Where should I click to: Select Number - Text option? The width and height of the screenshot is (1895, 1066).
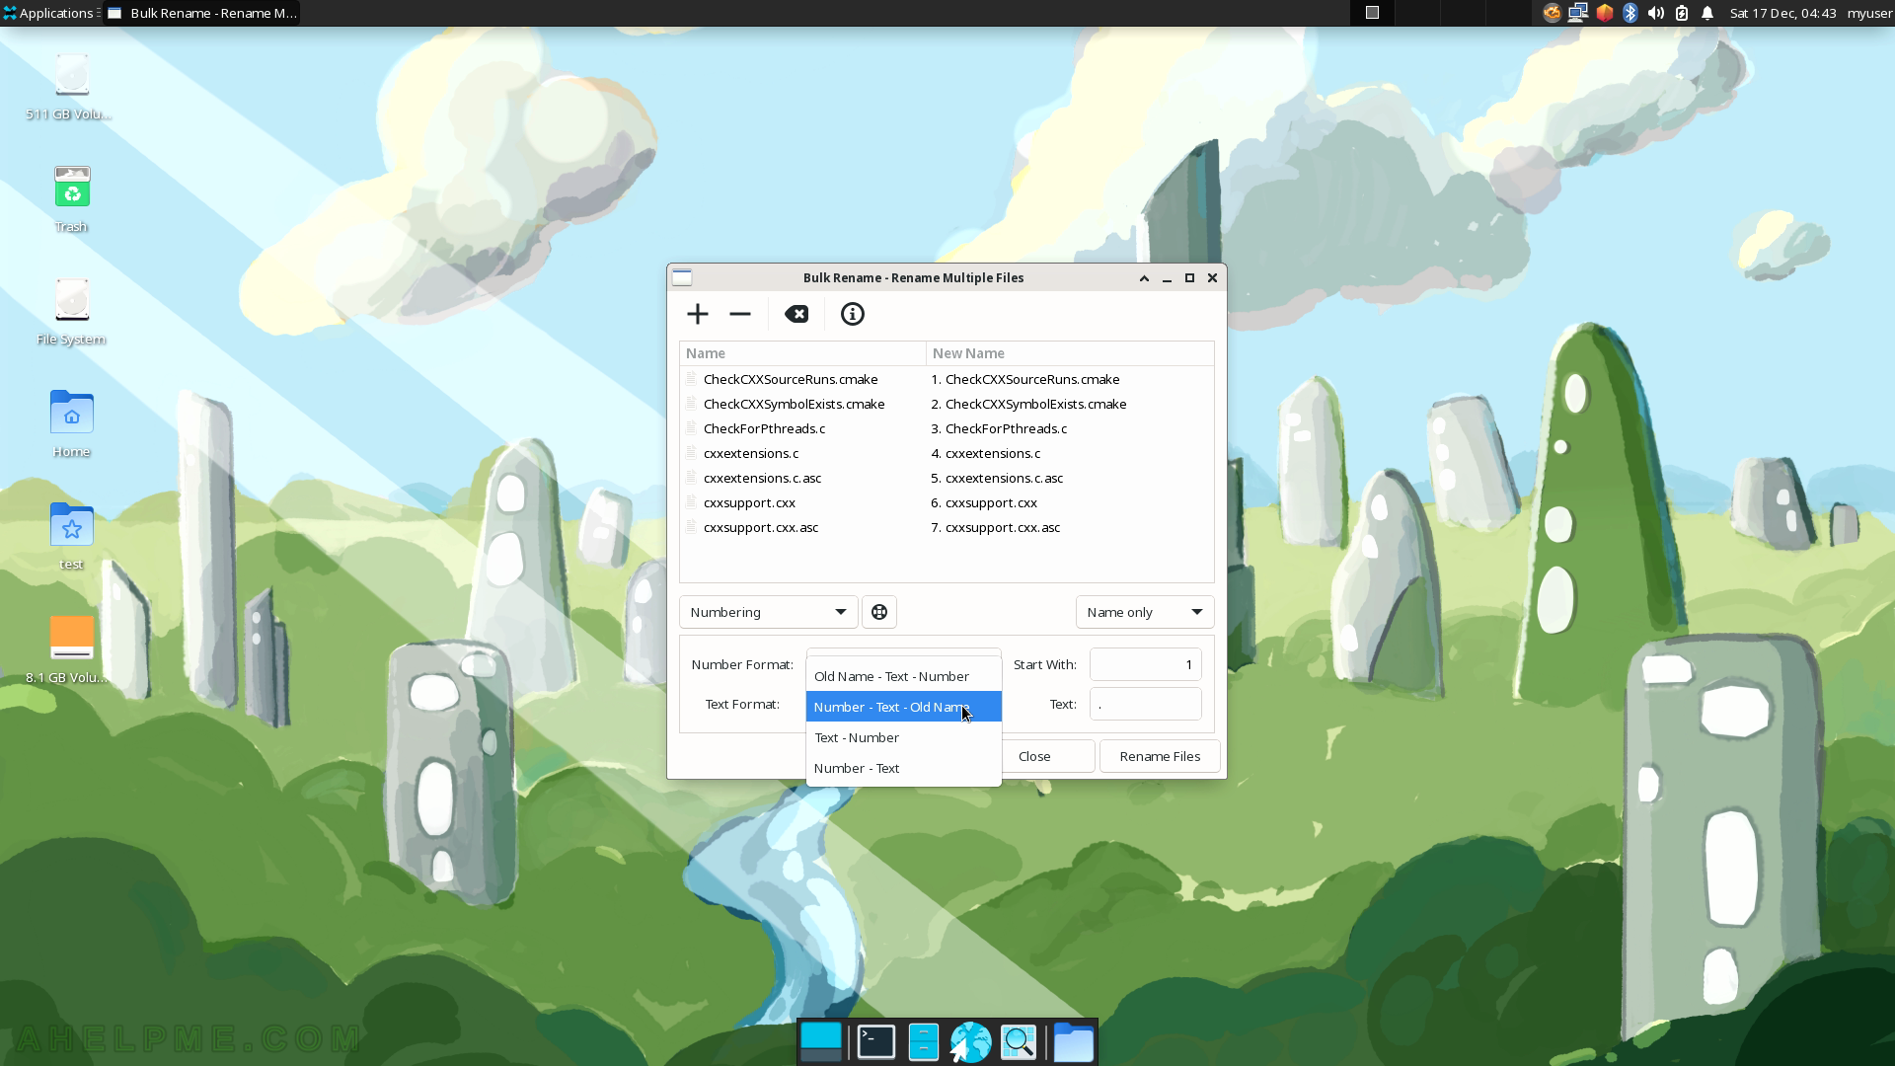(x=904, y=768)
